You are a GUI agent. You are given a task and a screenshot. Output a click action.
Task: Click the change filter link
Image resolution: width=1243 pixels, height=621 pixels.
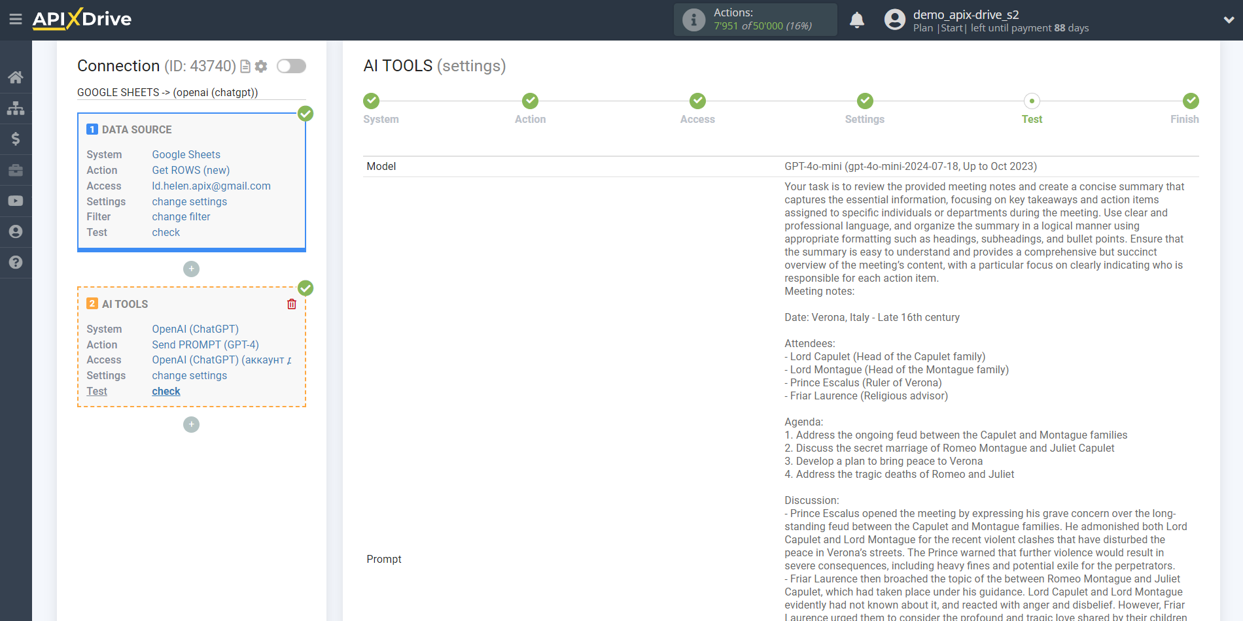point(181,216)
